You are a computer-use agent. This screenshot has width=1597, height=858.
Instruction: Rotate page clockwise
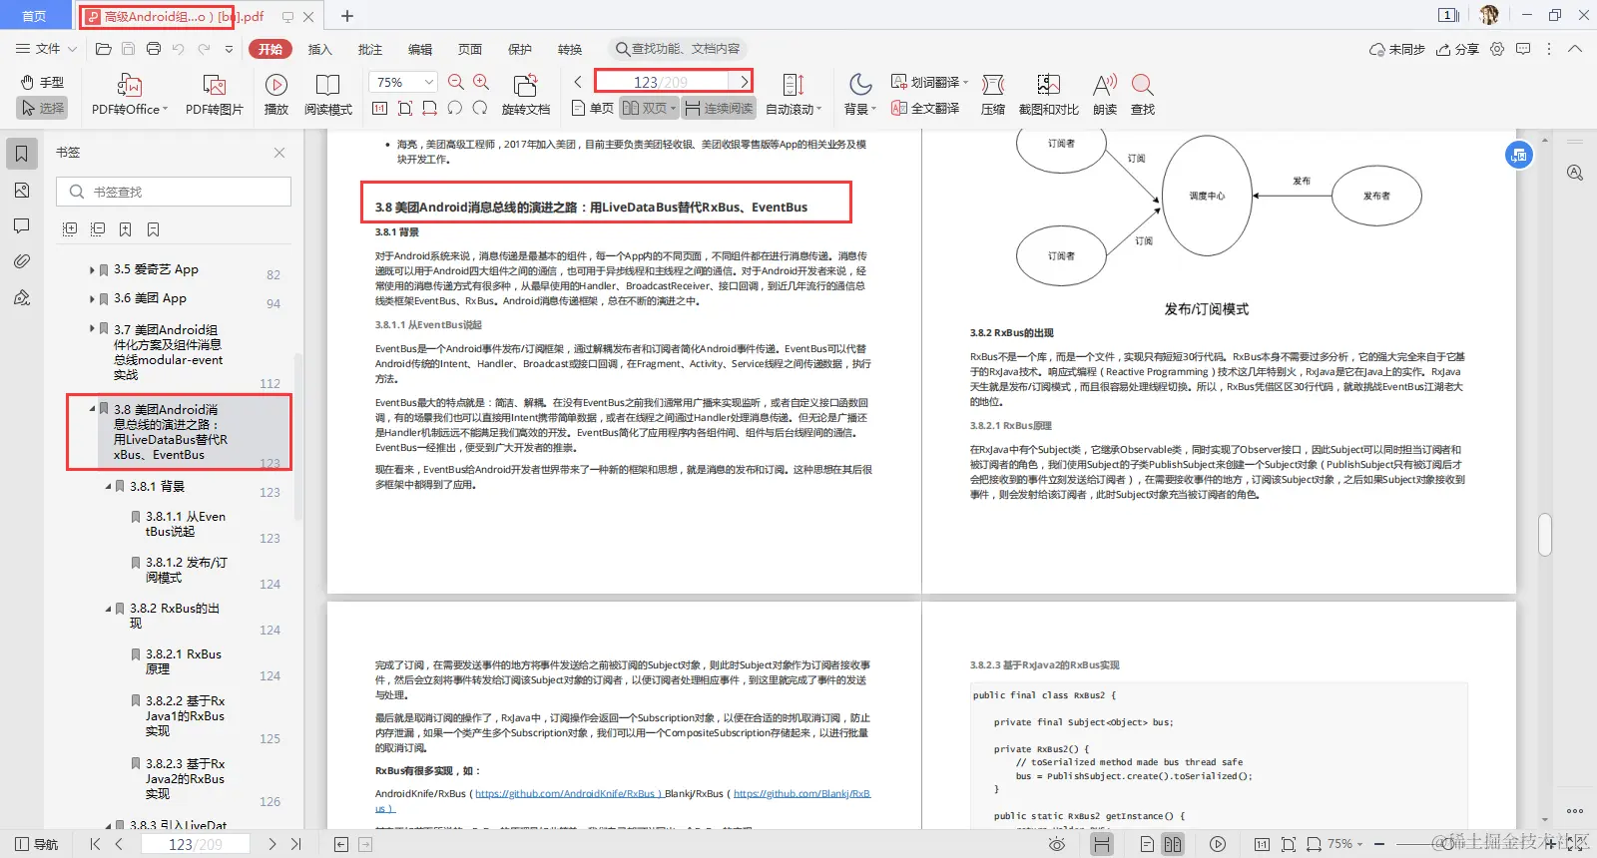[480, 108]
